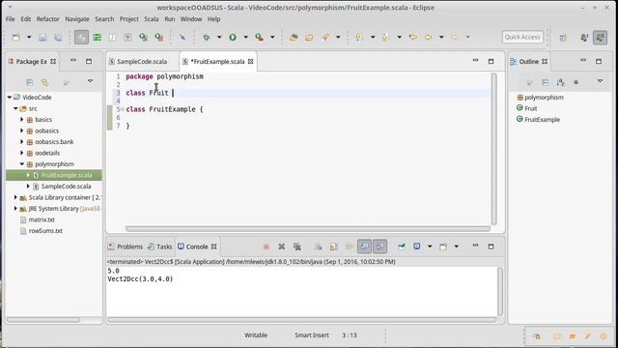Click the Save icon in toolbar
Viewport: 618px width, 348px height.
click(x=42, y=37)
